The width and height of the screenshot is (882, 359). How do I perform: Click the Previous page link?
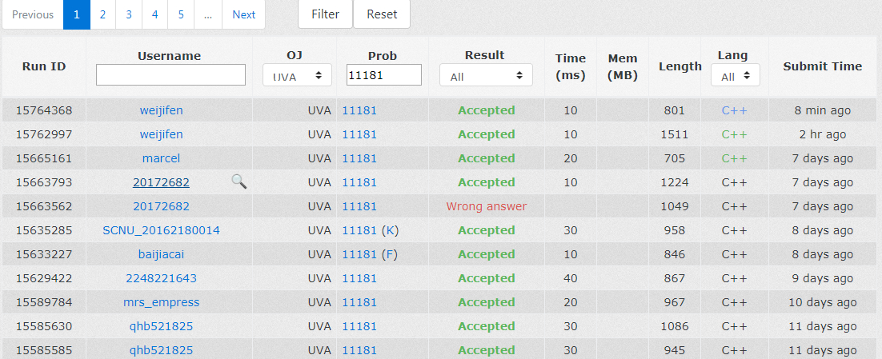pyautogui.click(x=33, y=14)
